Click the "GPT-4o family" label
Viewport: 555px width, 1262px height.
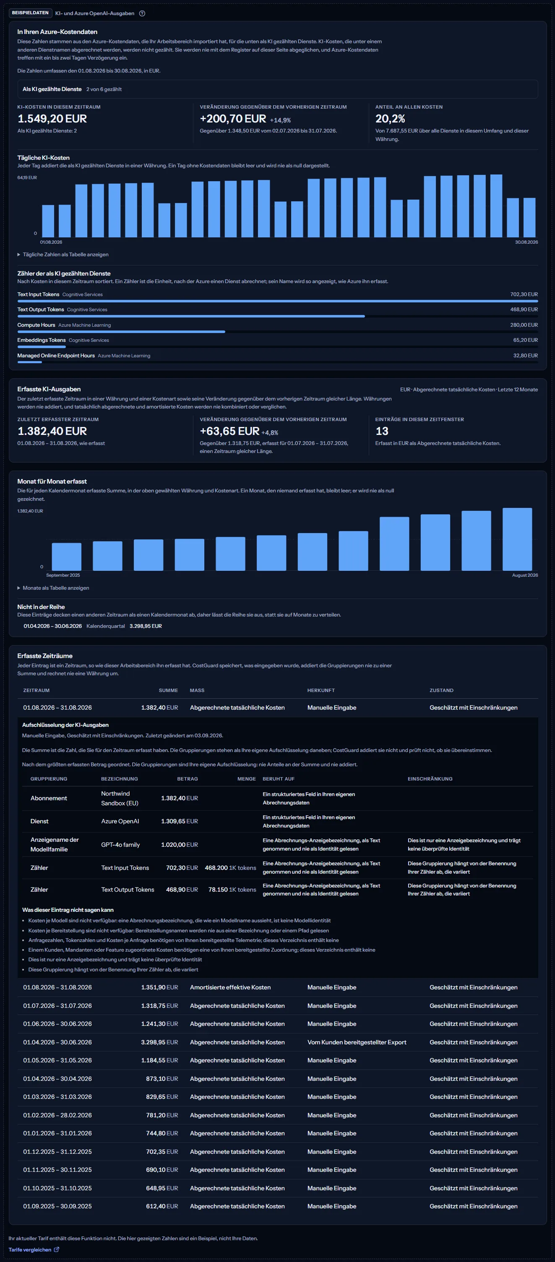[120, 845]
